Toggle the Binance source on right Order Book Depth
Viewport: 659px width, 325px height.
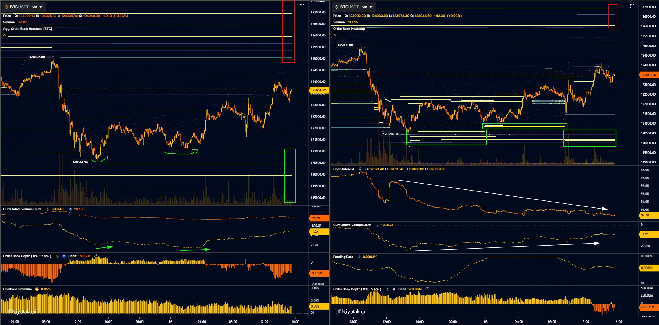pyautogui.click(x=387, y=289)
